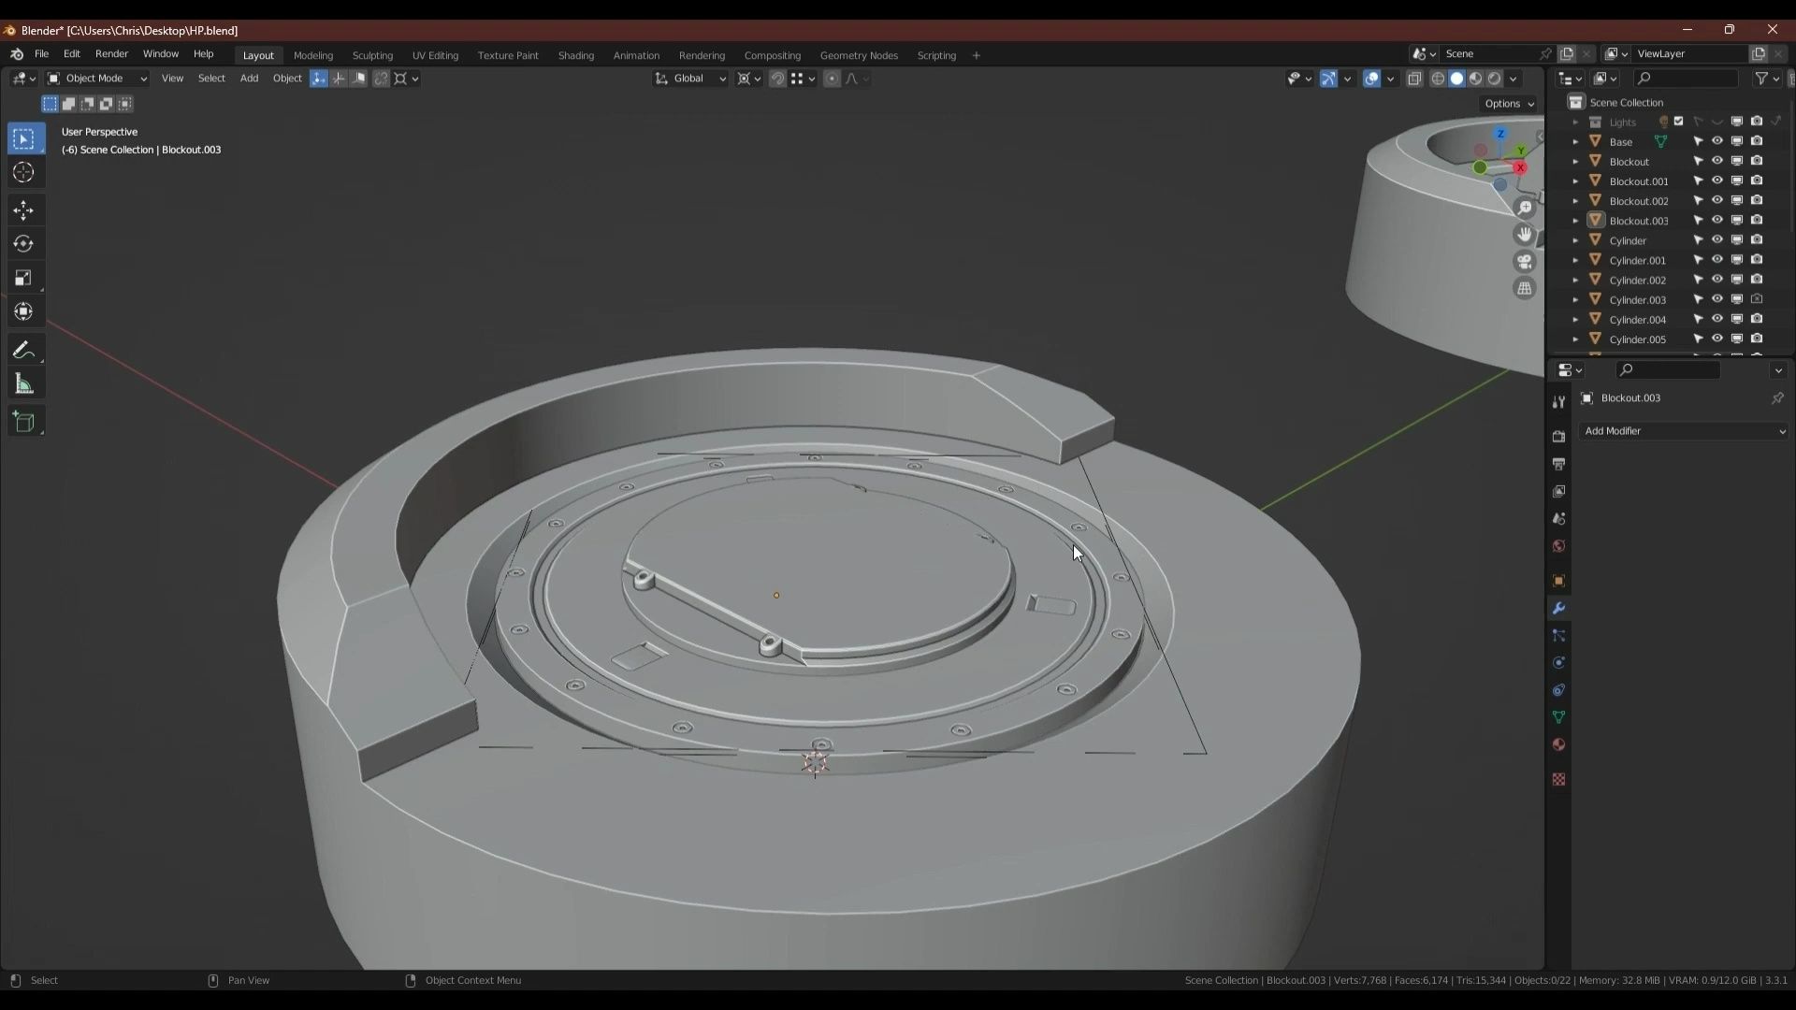
Task: Click the UV Editing workspace tab
Action: [434, 54]
